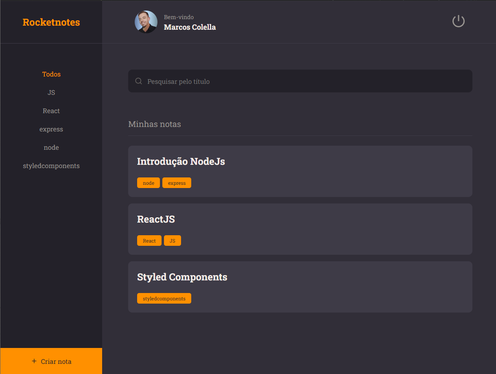Viewport: 496px width, 374px height.
Task: Filter notes by JS tag in sidebar
Action: (x=51, y=92)
